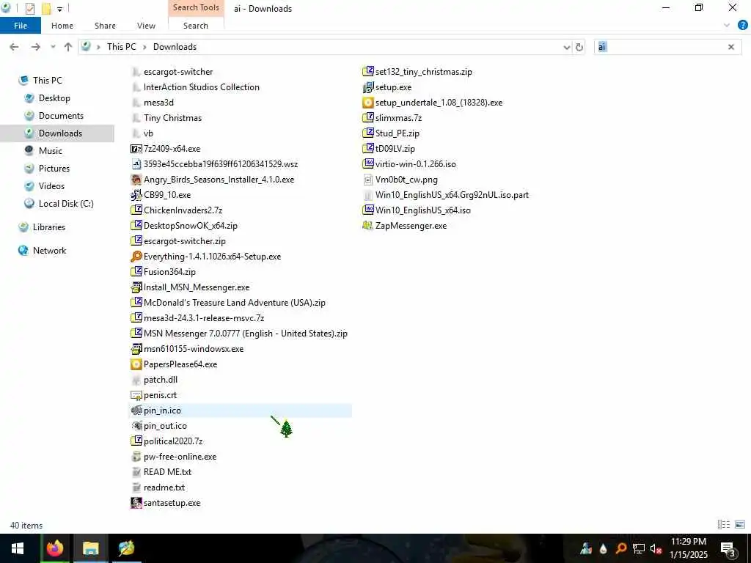751x563 pixels.
Task: Select the InterAction Studios Collection folder
Action: 201,87
